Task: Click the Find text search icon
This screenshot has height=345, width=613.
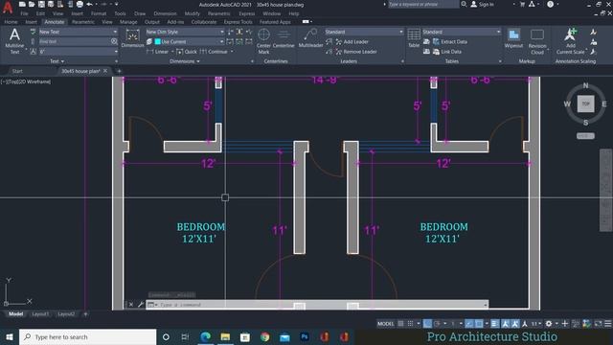Action: pyautogui.click(x=114, y=41)
